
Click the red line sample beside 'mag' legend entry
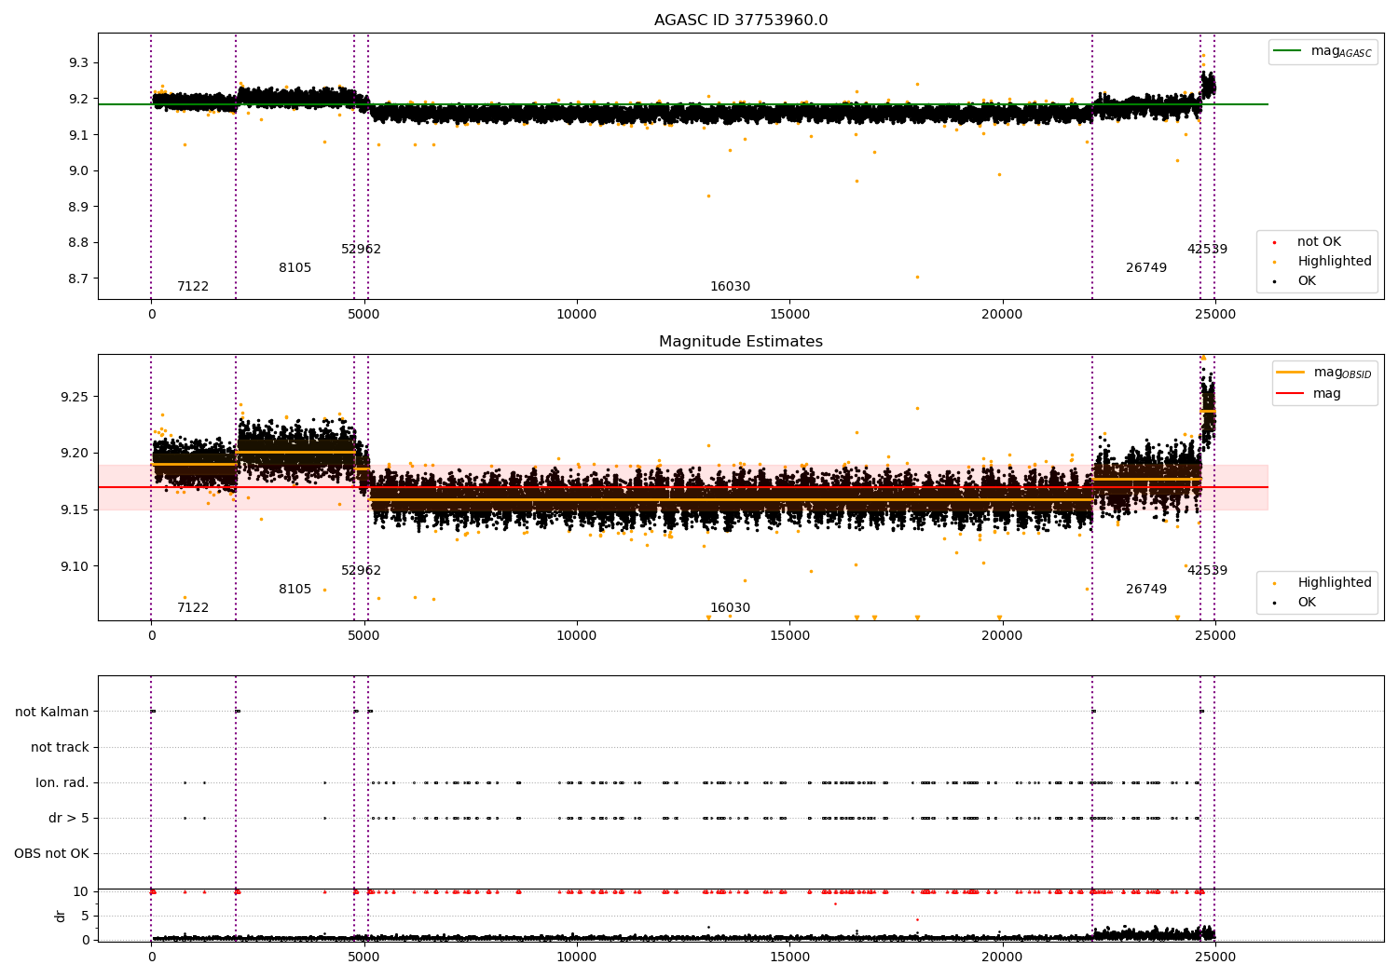tap(1290, 394)
